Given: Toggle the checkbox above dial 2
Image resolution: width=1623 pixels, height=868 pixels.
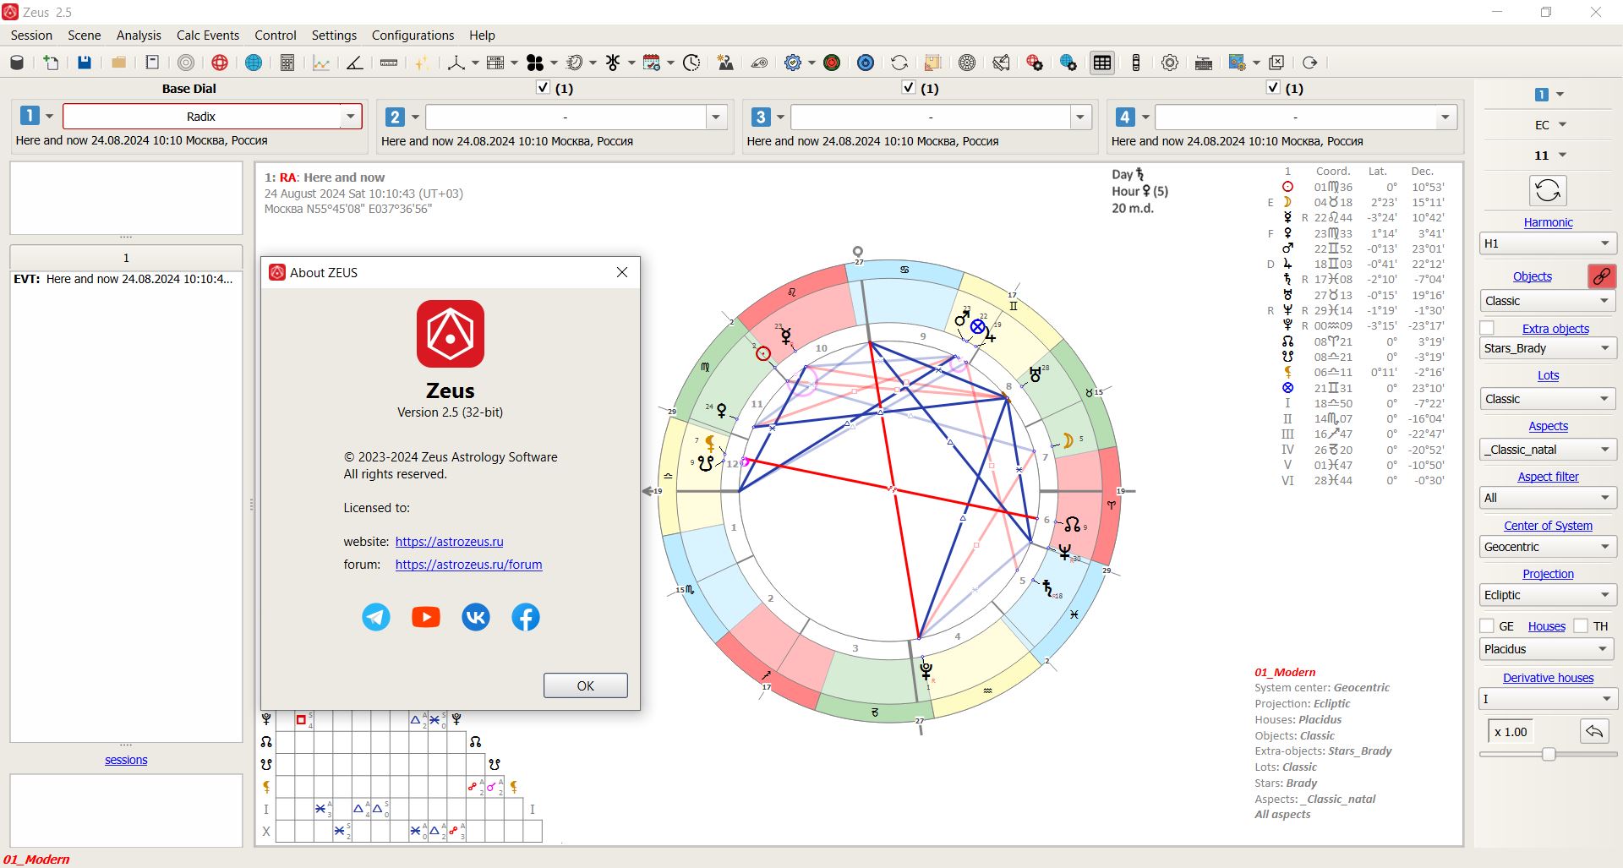Looking at the screenshot, I should [544, 87].
